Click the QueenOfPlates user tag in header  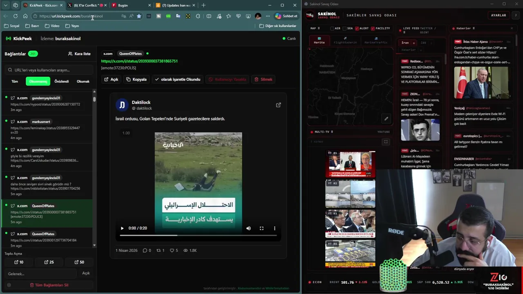130,53
